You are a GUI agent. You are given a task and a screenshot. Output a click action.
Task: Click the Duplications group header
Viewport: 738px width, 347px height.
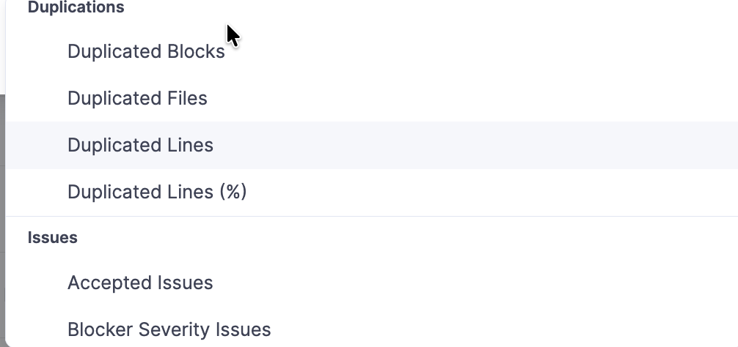coord(76,8)
